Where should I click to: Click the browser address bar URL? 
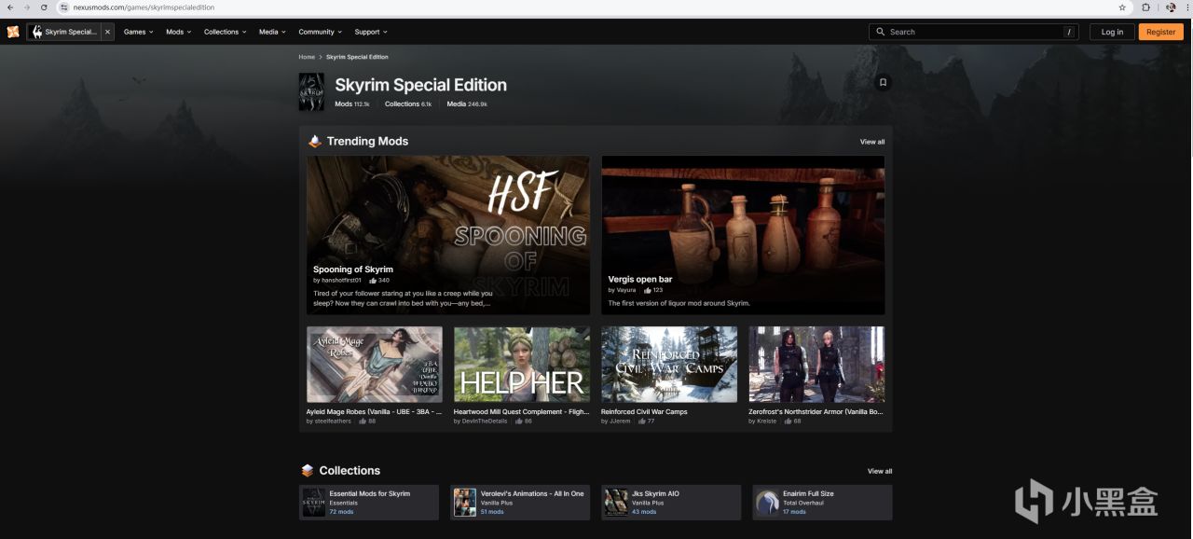tap(144, 7)
